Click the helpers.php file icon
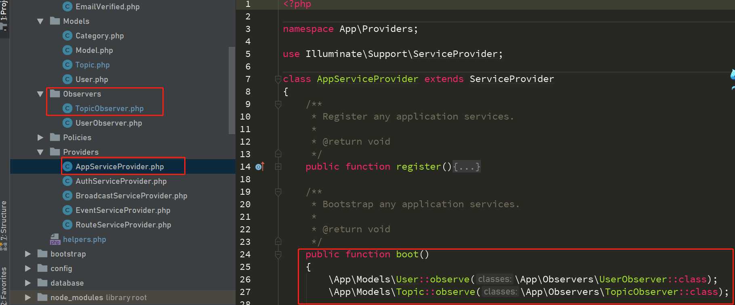 (55, 239)
